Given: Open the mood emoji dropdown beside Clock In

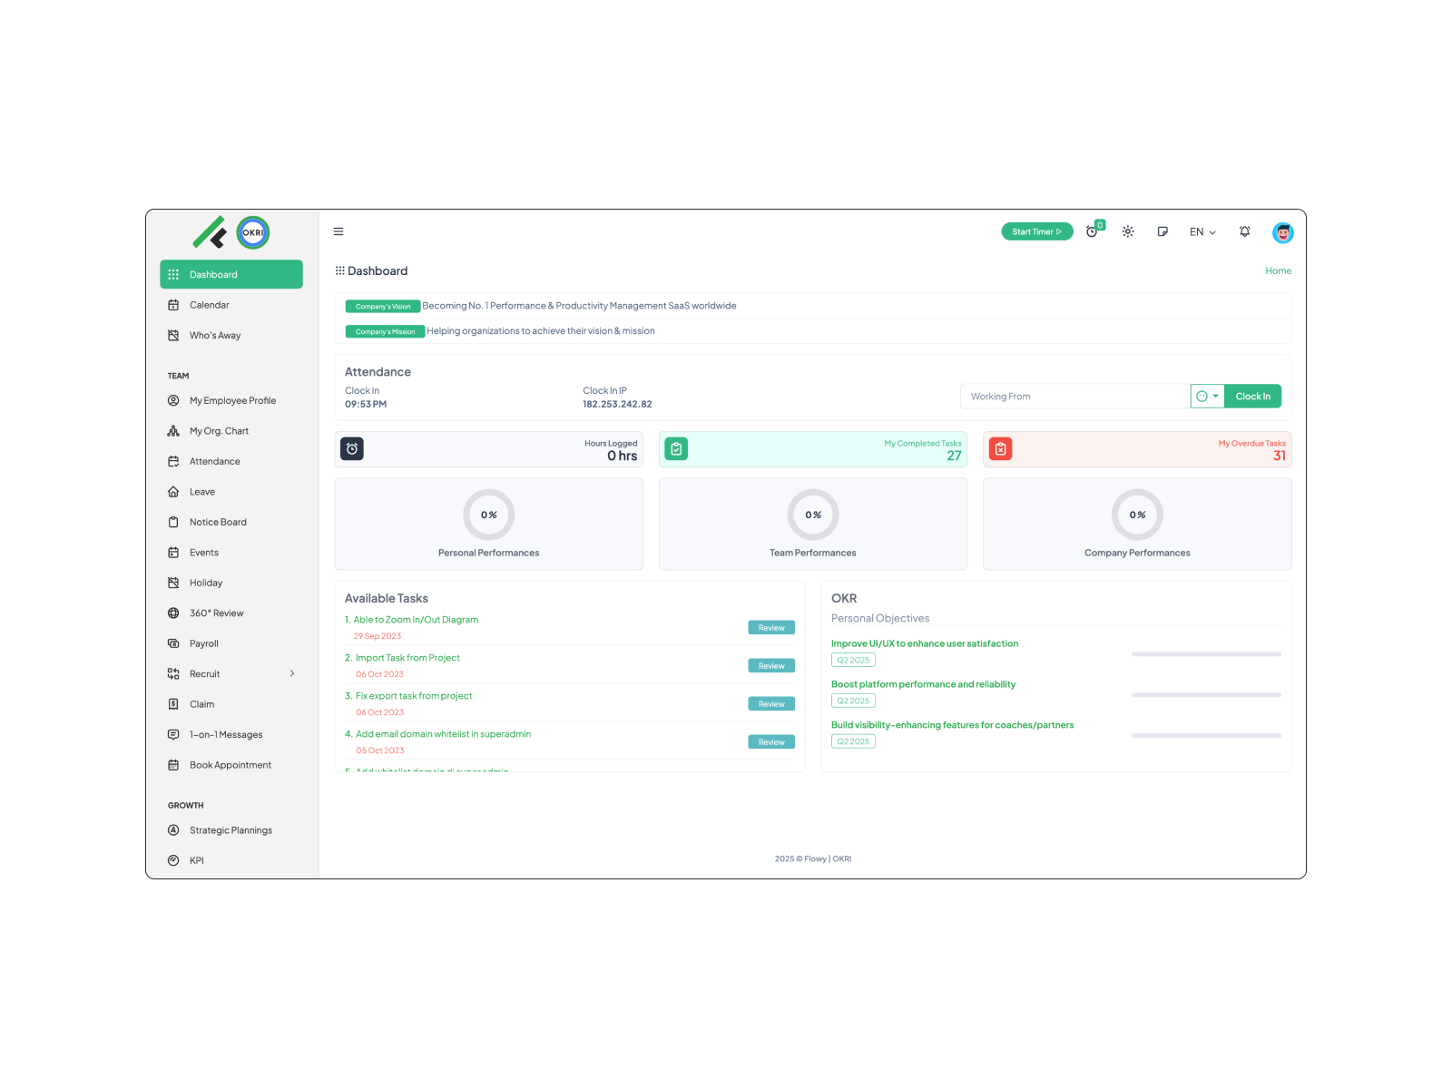Looking at the screenshot, I should tap(1207, 397).
